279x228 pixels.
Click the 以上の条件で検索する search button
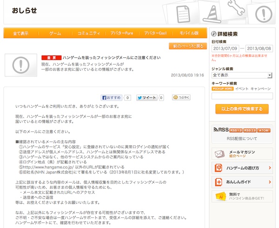tap(242, 109)
